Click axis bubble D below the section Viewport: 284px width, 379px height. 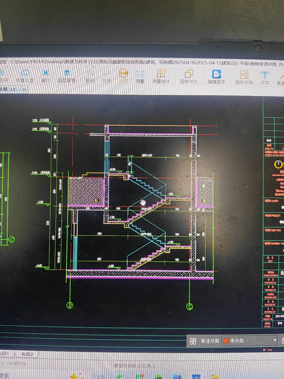pos(70,305)
